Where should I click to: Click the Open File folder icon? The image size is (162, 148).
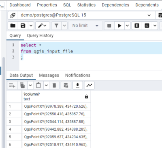click(x=13, y=25)
